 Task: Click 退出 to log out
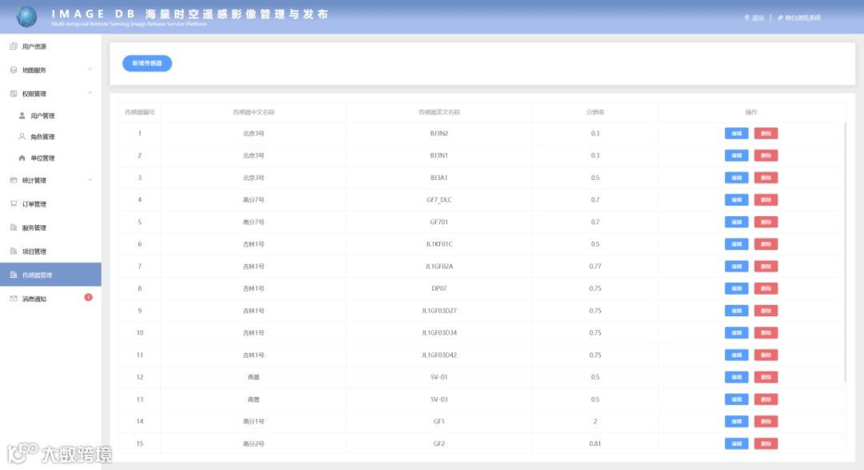(x=758, y=18)
